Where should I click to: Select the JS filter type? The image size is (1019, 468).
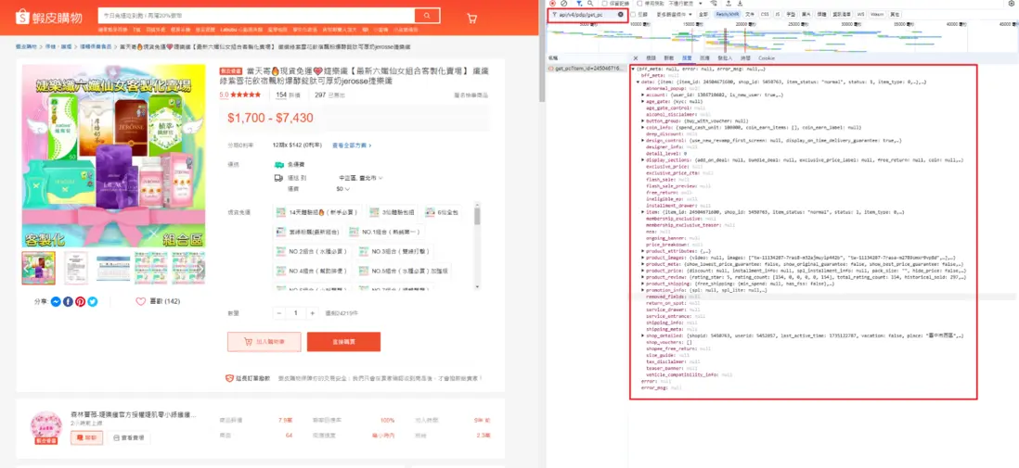pyautogui.click(x=778, y=14)
